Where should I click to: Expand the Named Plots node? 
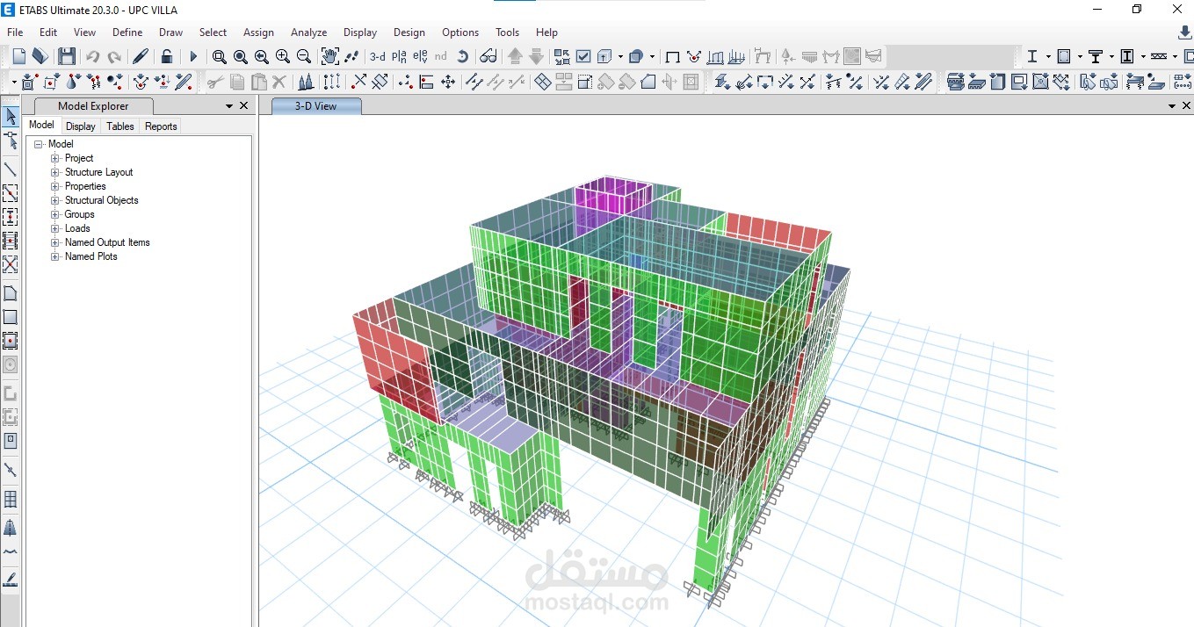[x=55, y=256]
